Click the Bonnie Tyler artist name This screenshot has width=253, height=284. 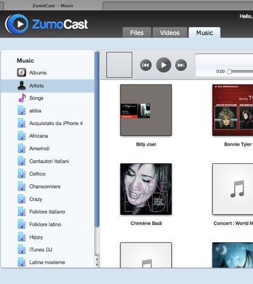238,144
